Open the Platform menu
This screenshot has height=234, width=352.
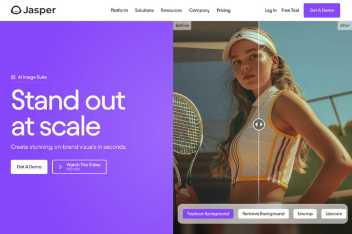(x=119, y=11)
